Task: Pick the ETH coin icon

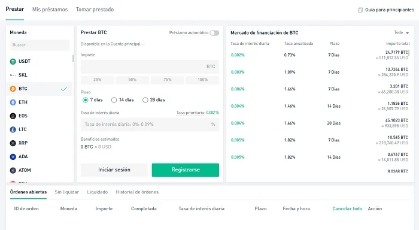Action: point(13,102)
